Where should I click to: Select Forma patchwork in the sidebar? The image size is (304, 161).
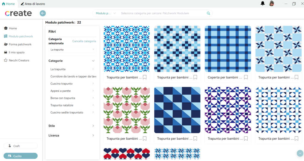[x=20, y=44]
